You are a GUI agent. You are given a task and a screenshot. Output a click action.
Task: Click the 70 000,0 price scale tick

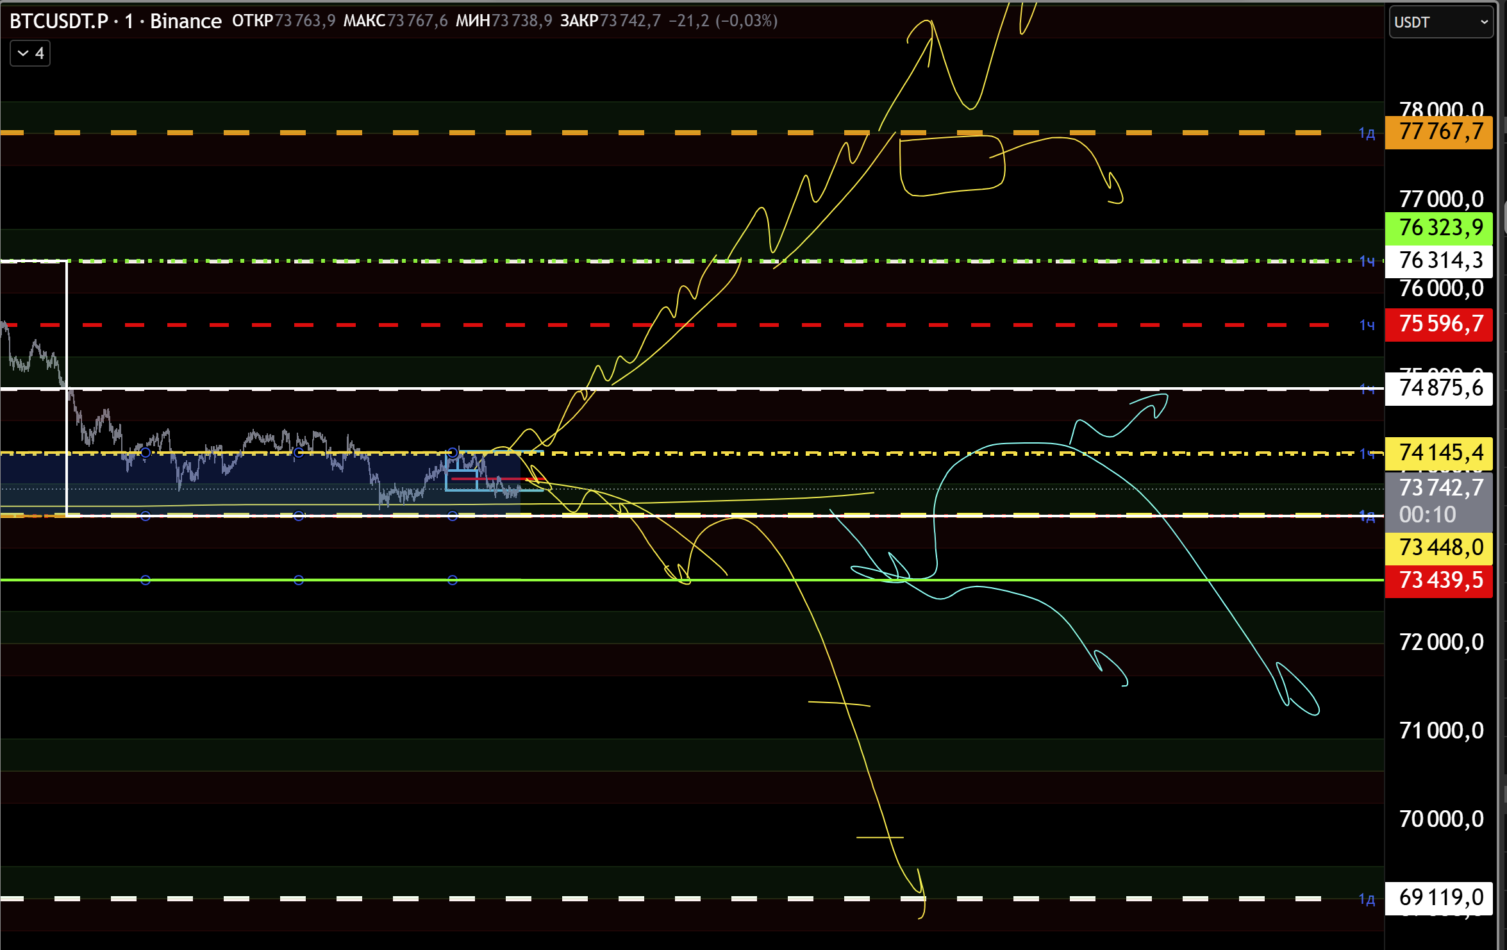point(1440,819)
